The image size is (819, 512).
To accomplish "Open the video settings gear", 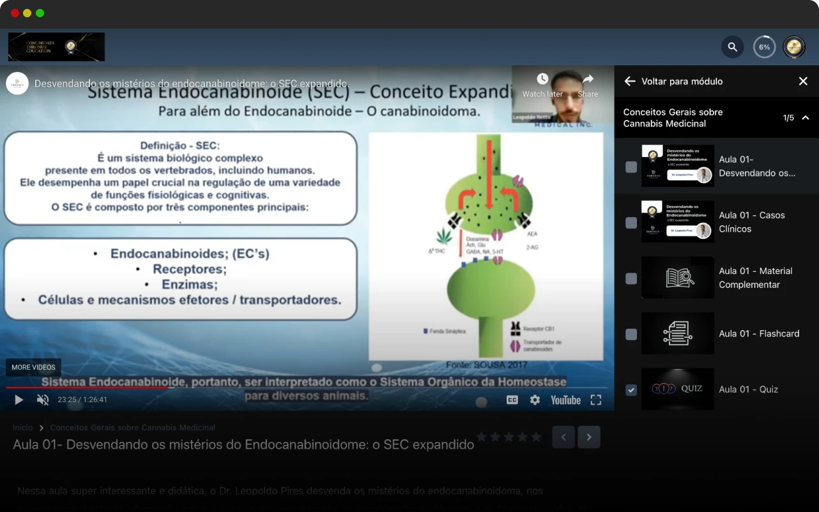I will click(535, 400).
